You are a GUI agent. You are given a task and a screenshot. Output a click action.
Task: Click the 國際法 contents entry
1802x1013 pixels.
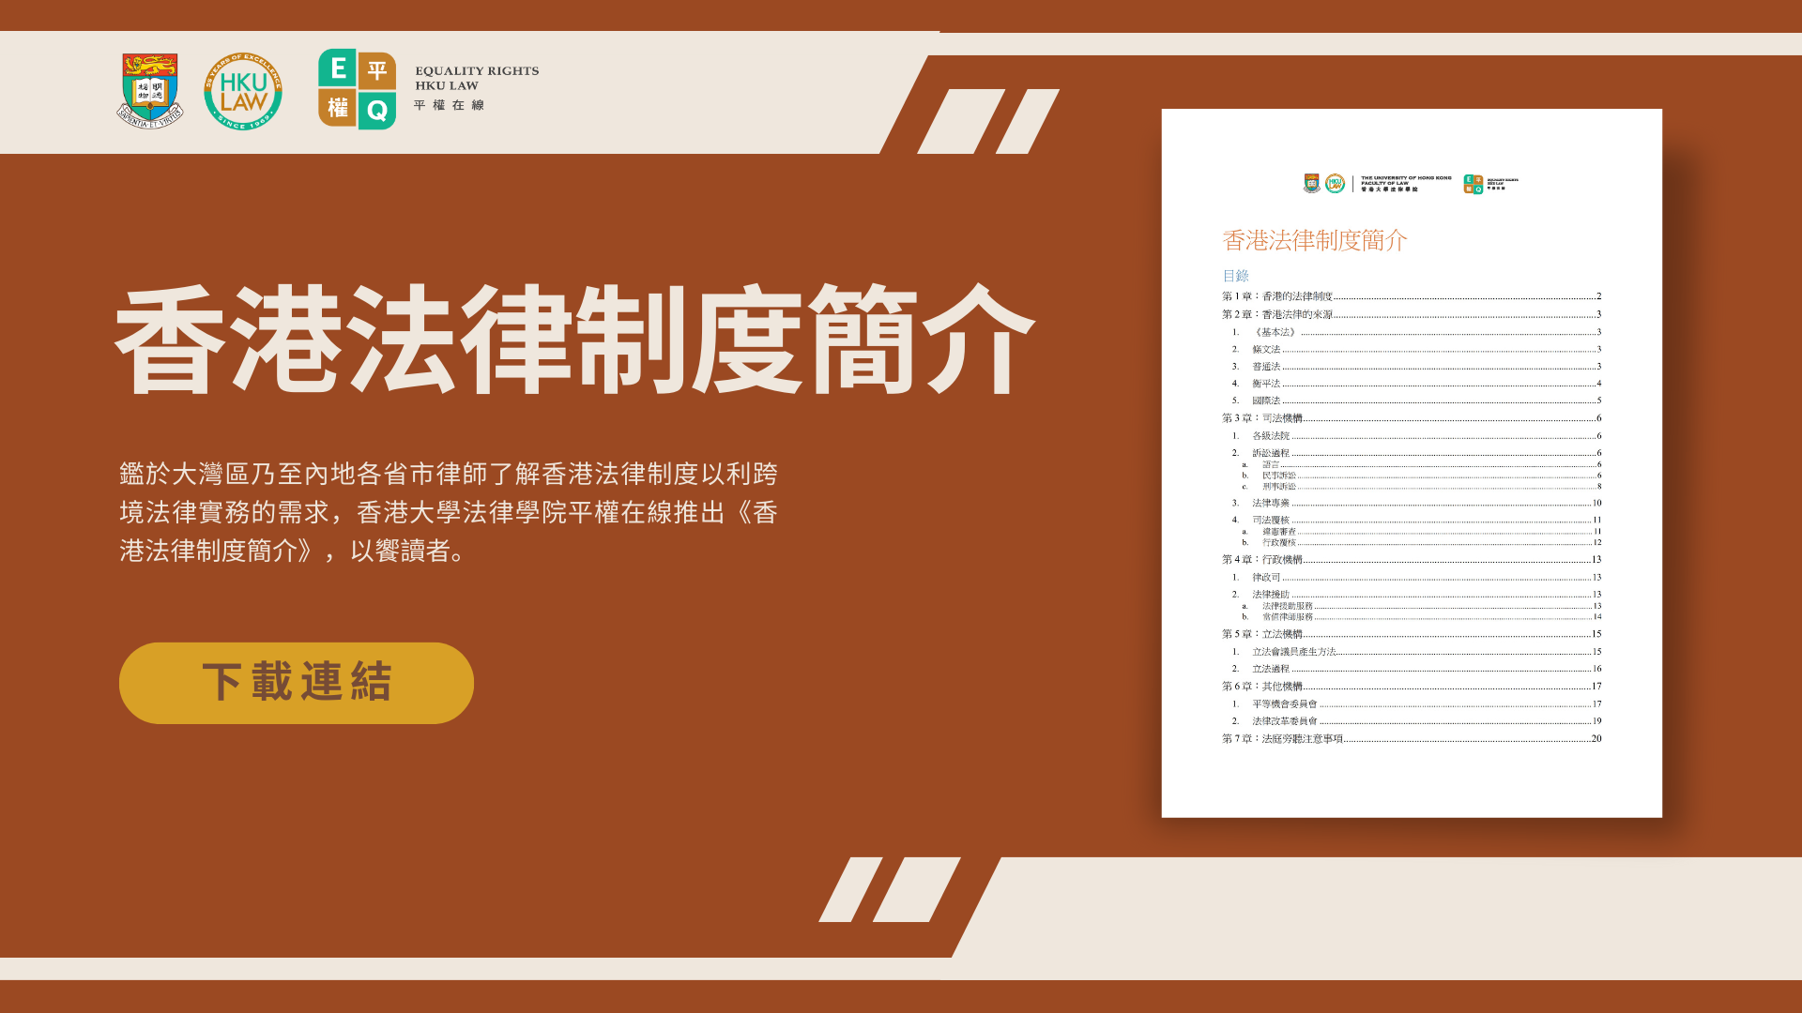point(1416,401)
